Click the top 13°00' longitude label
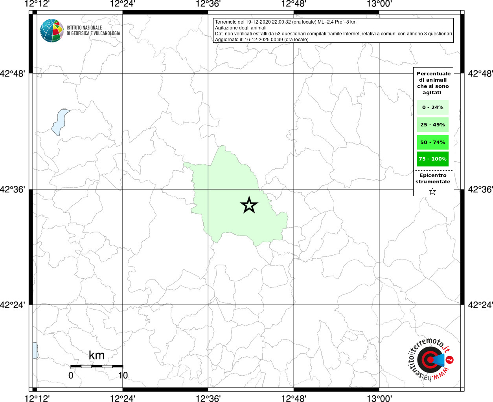The width and height of the screenshot is (493, 402). 379,4
